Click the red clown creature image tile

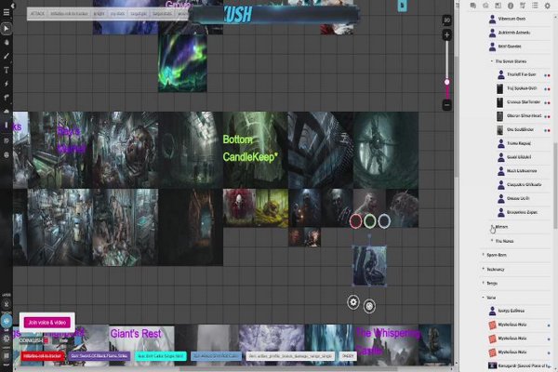click(239, 207)
